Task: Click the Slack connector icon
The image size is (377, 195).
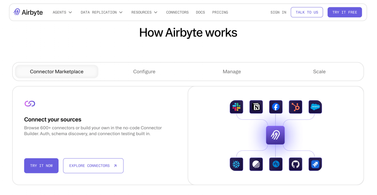Action: [236, 107]
